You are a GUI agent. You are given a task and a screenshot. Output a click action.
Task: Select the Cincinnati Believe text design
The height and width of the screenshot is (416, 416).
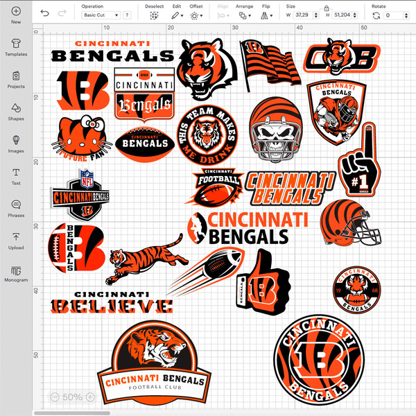[112, 302]
